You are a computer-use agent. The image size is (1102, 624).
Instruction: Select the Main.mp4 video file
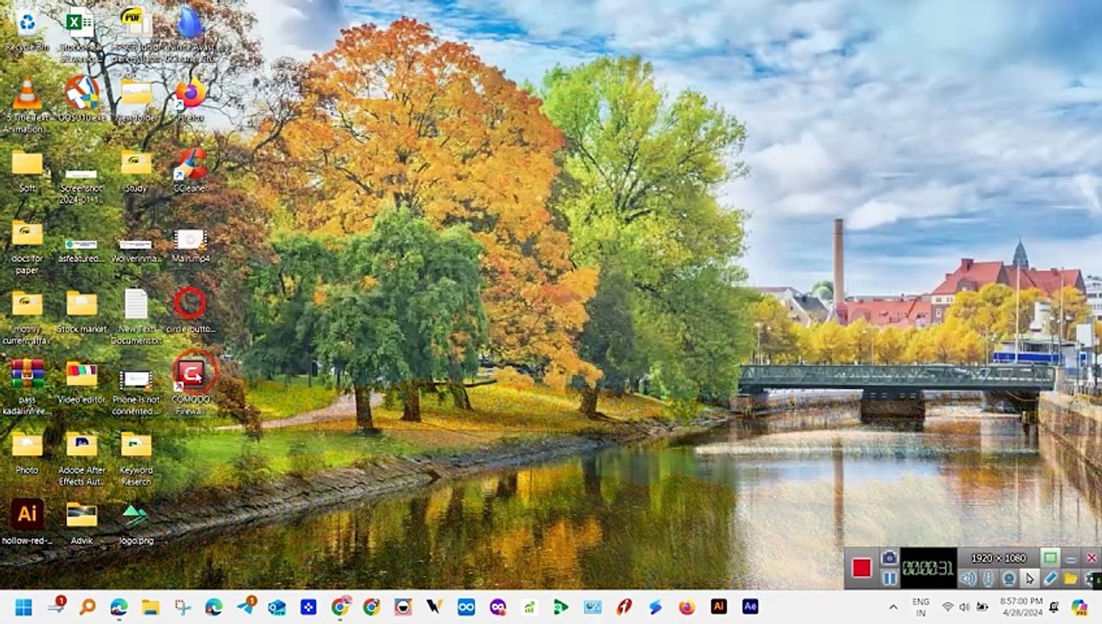pos(190,245)
